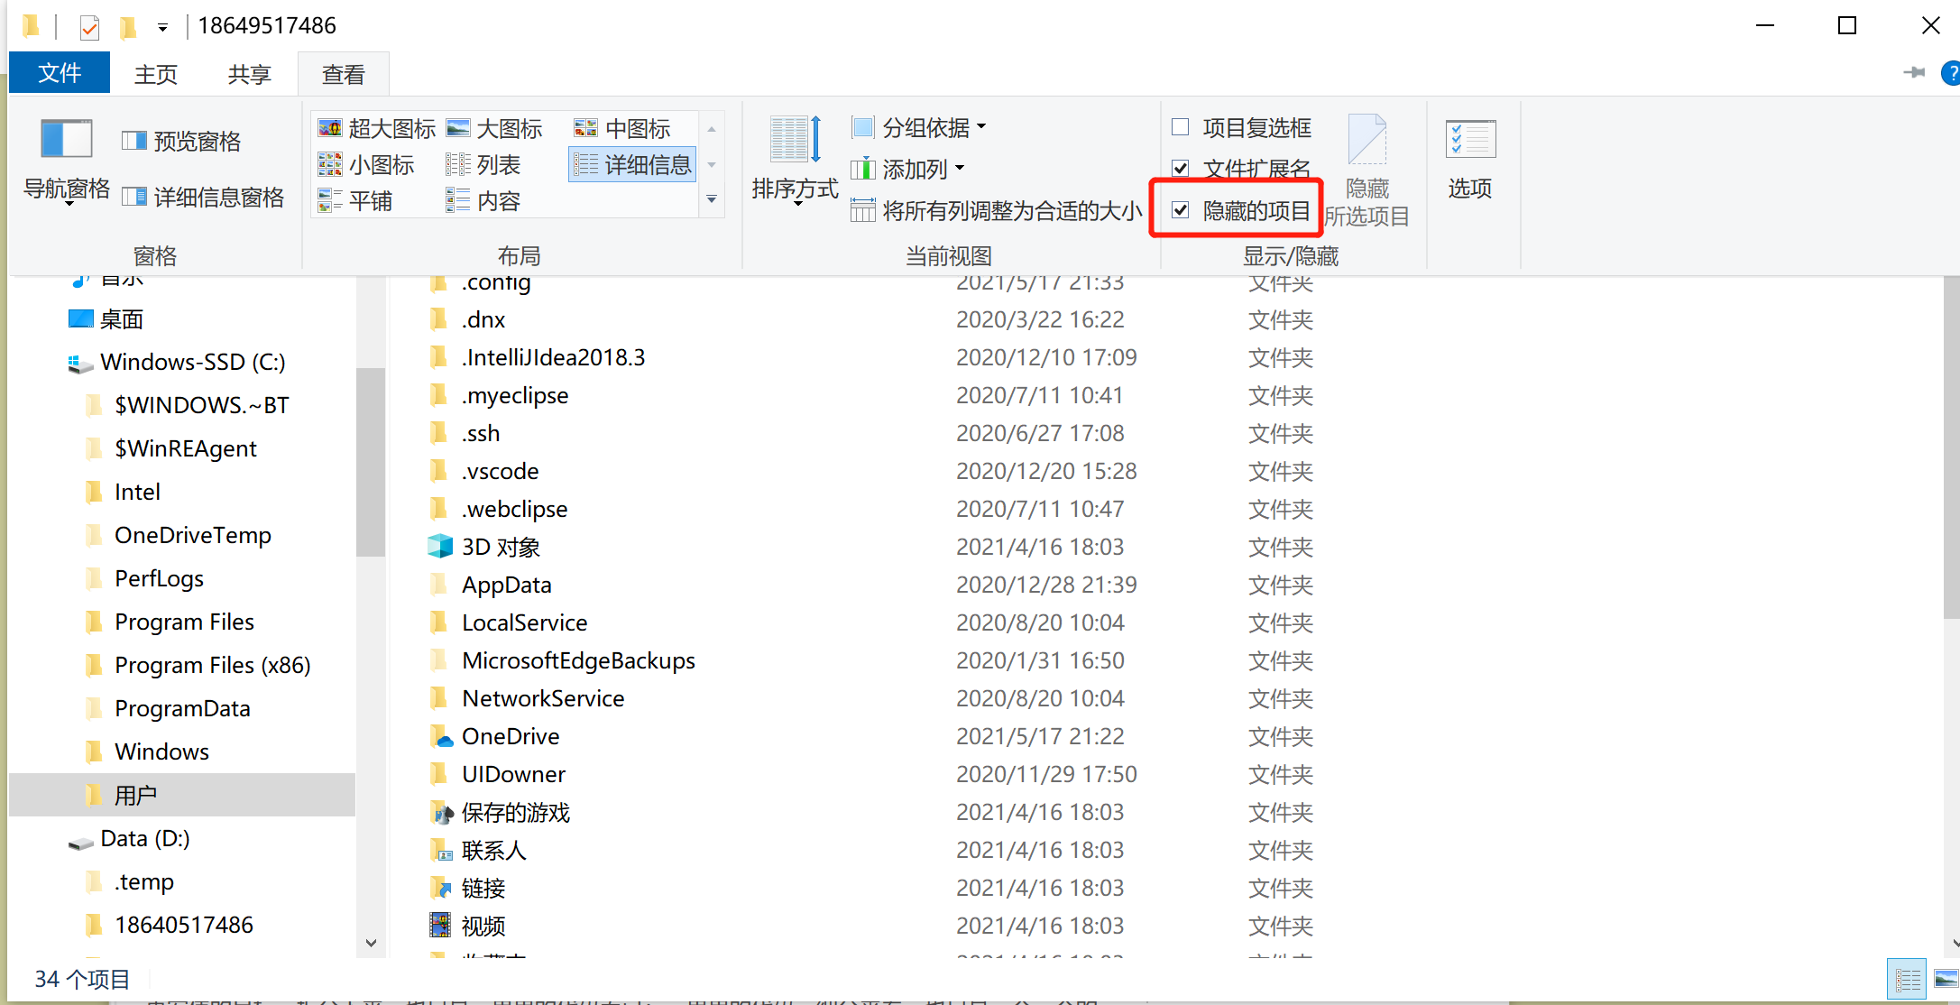Switch to large icons view in status bar
Viewport: 1960px width, 1005px height.
[1946, 979]
